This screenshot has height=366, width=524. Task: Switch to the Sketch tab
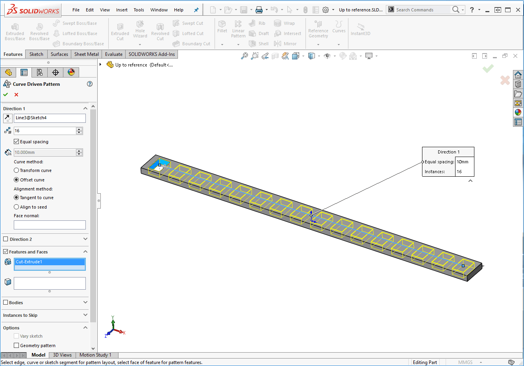pos(36,54)
